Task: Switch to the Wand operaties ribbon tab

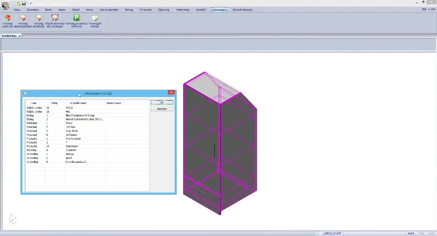Action: [x=109, y=9]
